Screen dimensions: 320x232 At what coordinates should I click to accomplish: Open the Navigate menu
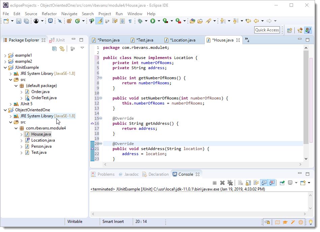[69, 14]
